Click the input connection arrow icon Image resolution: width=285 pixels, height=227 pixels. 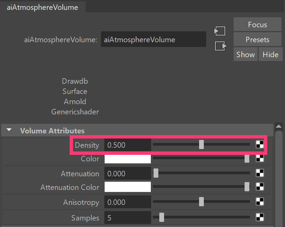click(220, 31)
